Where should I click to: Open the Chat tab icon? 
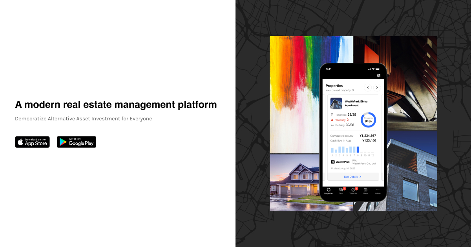341,190
